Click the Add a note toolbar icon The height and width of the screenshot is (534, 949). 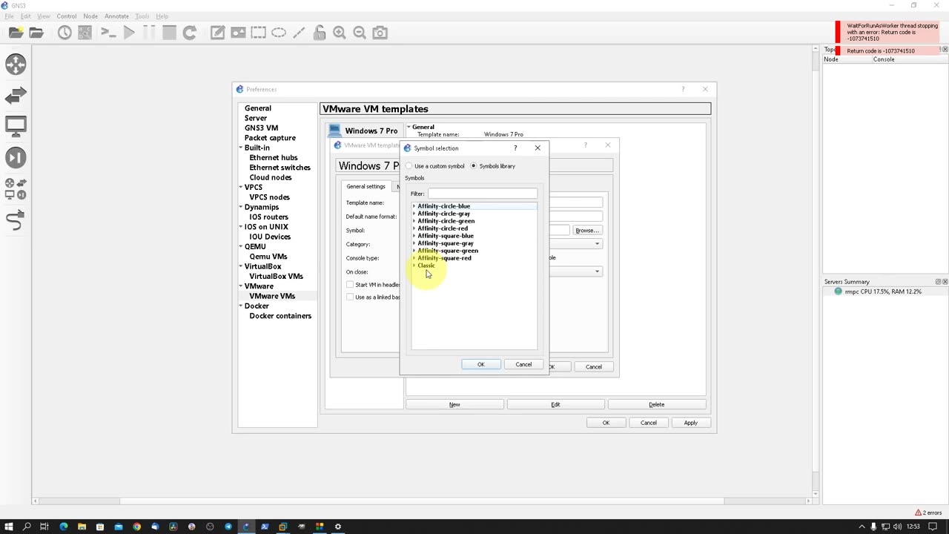[x=217, y=33]
